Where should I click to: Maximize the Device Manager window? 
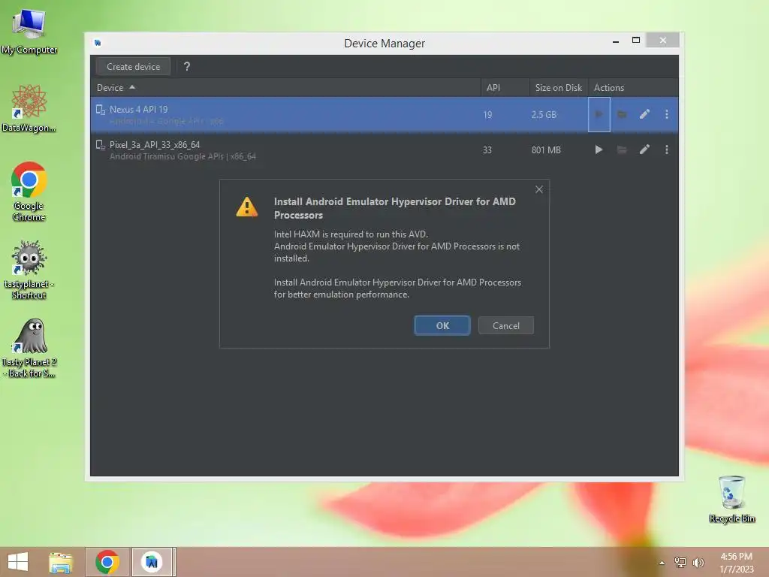tap(636, 41)
